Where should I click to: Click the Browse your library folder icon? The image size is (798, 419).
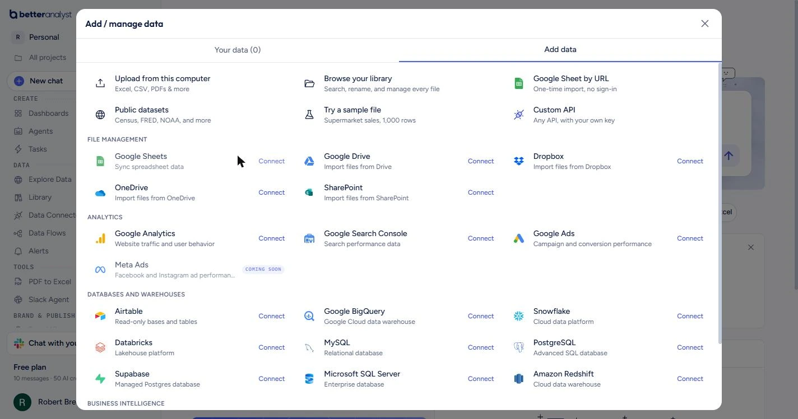tap(309, 83)
